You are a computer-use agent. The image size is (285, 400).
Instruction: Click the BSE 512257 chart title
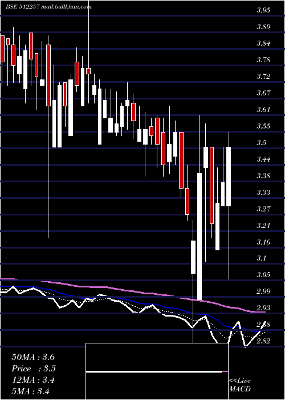[48, 7]
